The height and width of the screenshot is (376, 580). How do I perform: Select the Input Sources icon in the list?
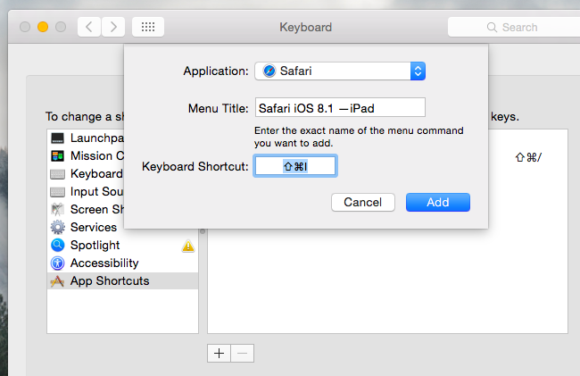point(57,192)
